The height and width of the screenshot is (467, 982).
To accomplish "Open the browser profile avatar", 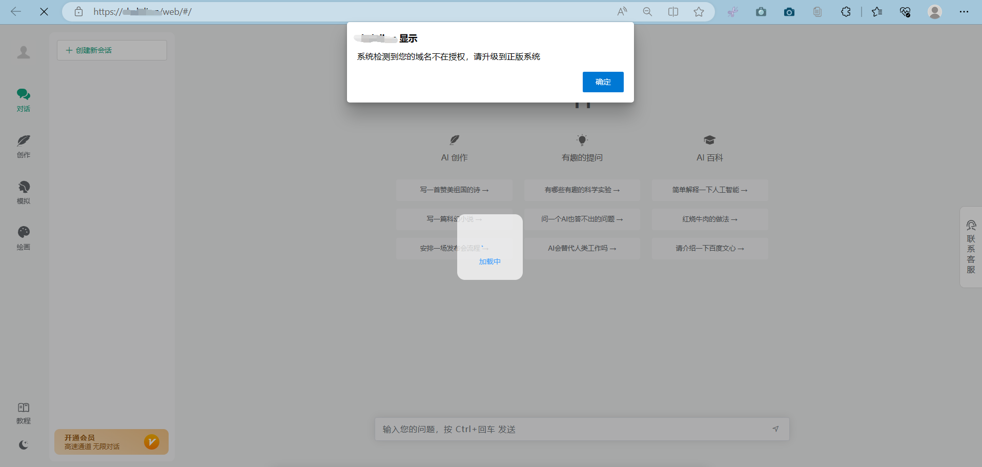I will point(935,11).
